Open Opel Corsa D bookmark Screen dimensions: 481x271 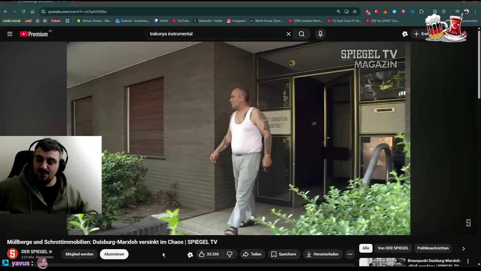344,21
